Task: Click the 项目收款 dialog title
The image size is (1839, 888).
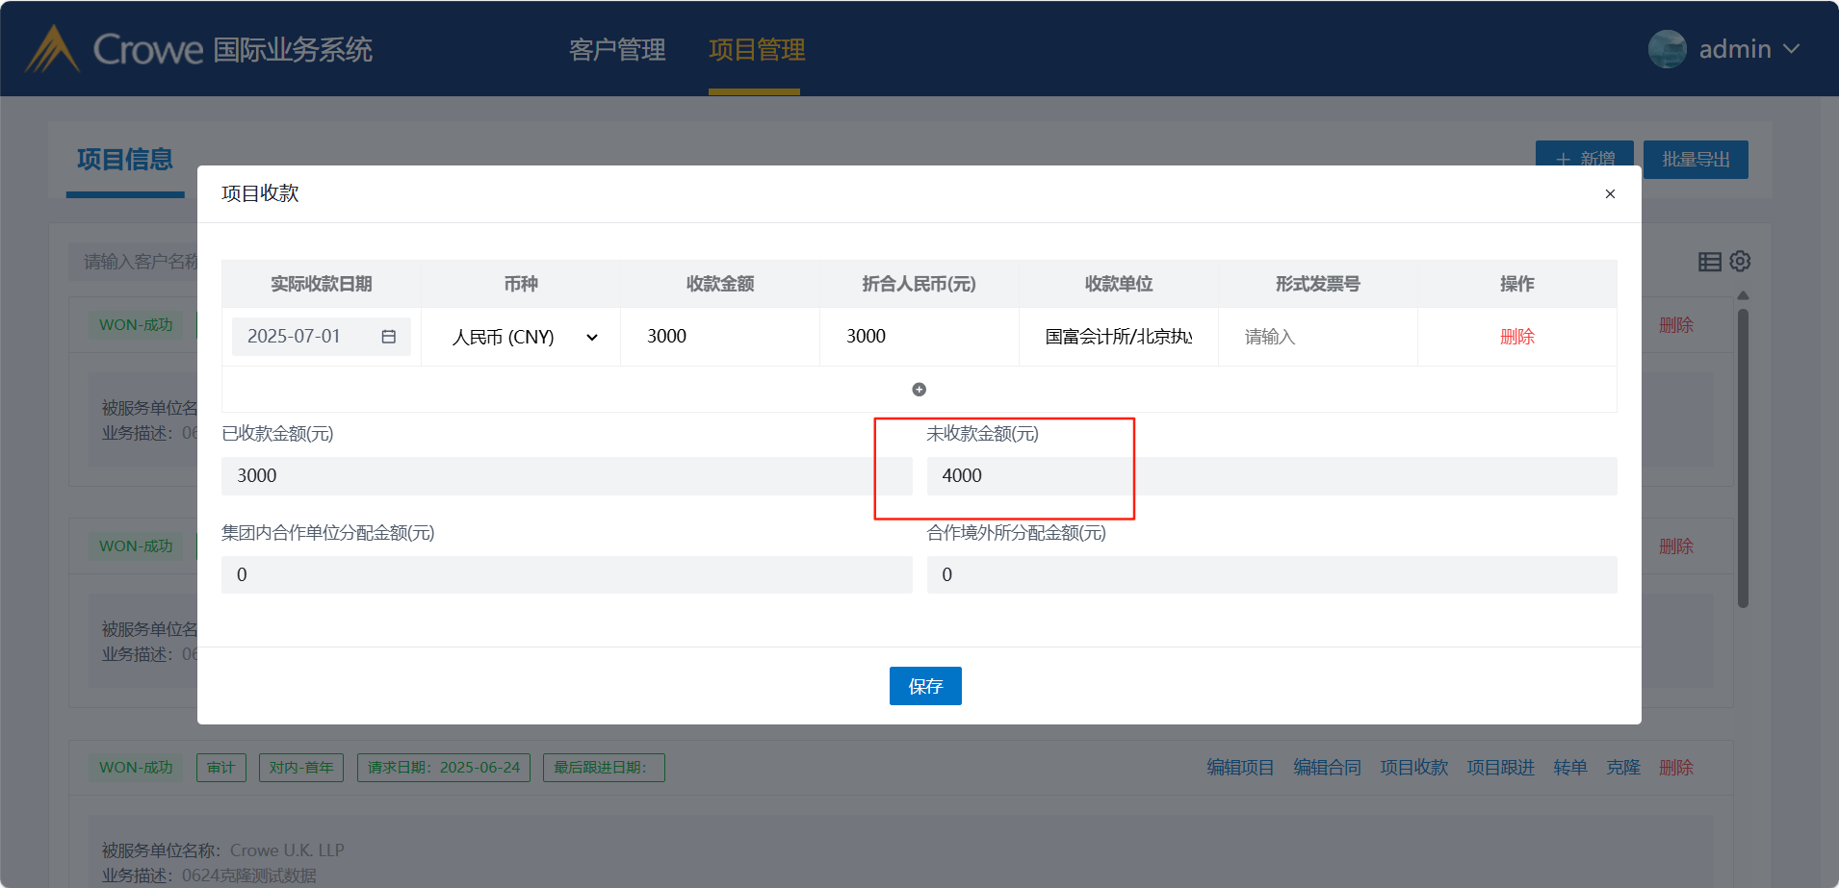Action: (260, 193)
